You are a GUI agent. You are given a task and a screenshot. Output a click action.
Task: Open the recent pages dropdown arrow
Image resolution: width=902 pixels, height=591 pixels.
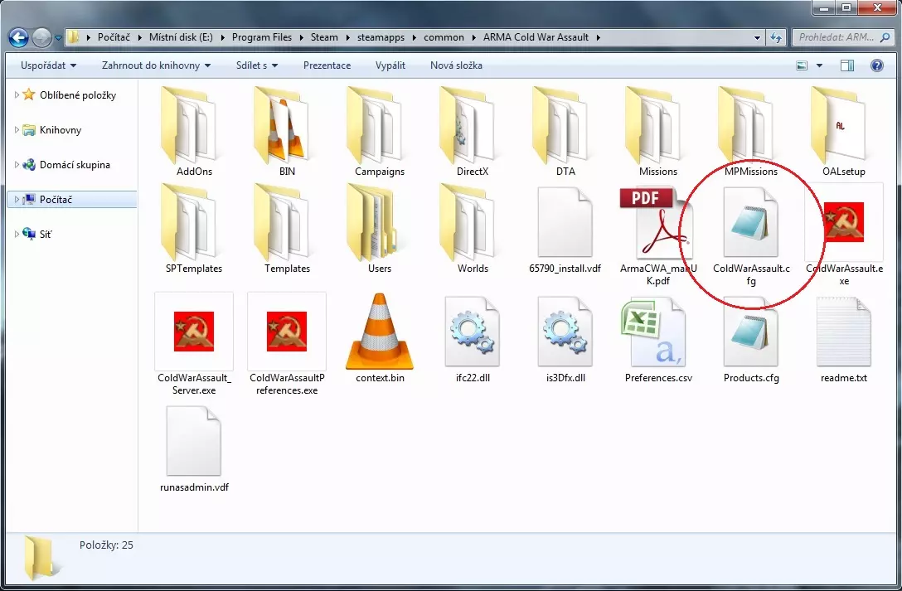coord(58,38)
